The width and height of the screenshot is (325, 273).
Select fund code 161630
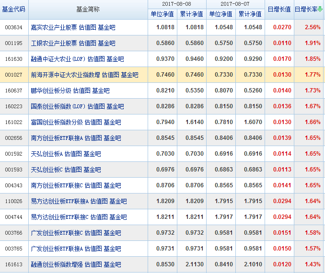point(14,59)
